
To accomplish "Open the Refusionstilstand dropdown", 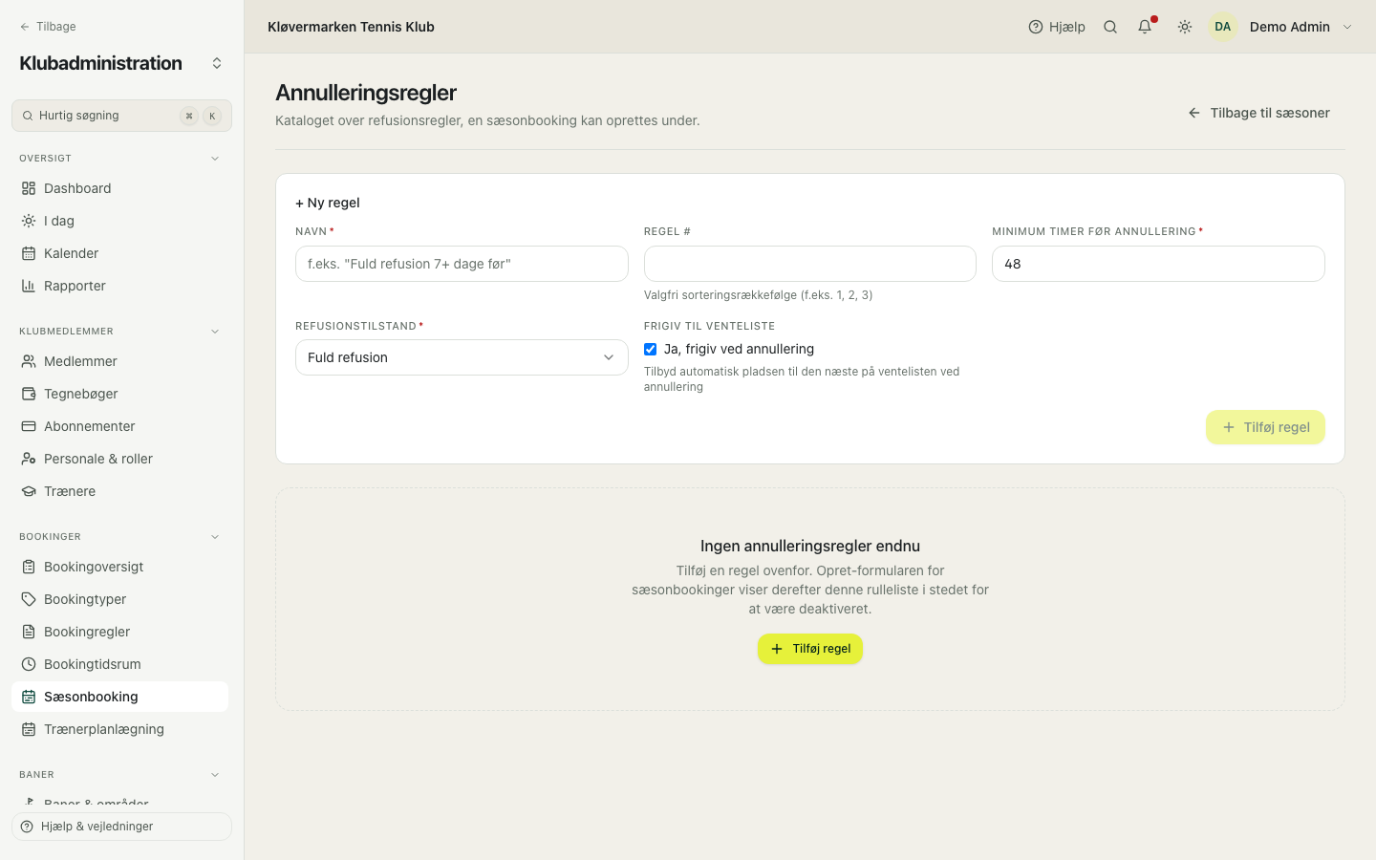I will pyautogui.click(x=462, y=357).
